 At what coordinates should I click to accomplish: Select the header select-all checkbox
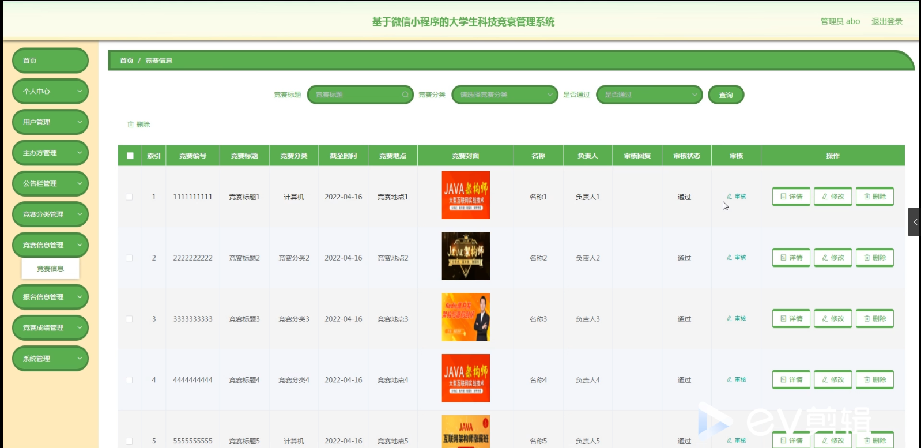130,156
